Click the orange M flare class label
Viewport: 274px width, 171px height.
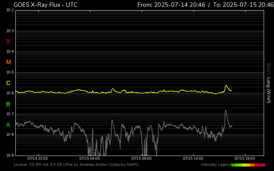click(x=9, y=62)
